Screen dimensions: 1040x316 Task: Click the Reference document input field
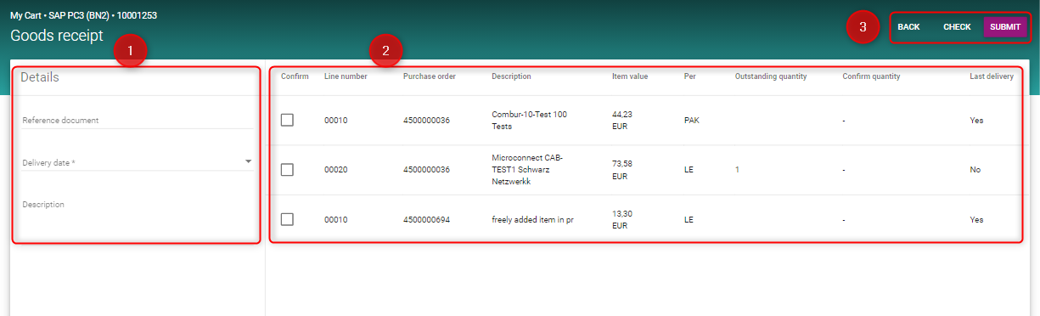click(138, 120)
